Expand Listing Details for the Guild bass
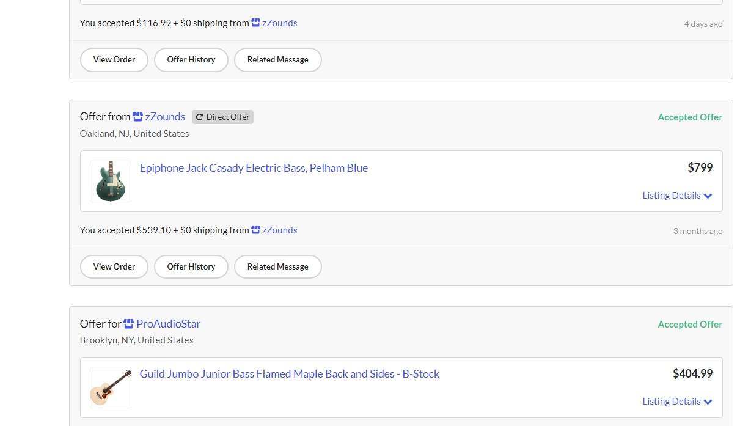The width and height of the screenshot is (737, 426). point(677,402)
